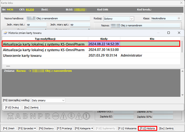Click the letter A drug list icon
Screen dimensions: 185x132
click(x=18, y=116)
